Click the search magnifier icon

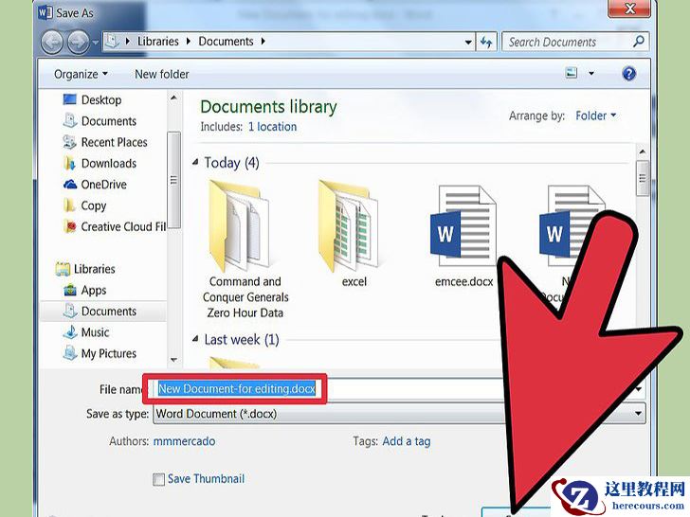tap(639, 42)
